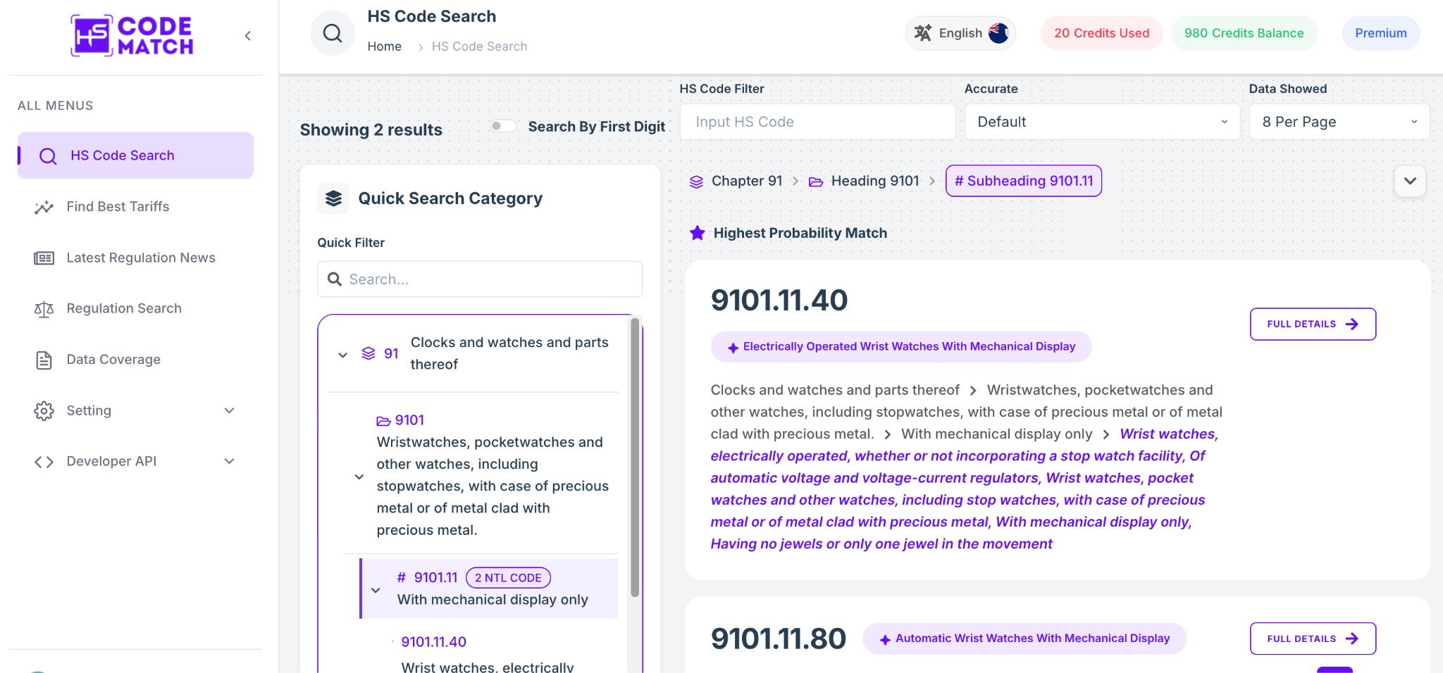Viewport: 1443px width, 673px height.
Task: Click the 980 Credits Balance badge
Action: point(1244,33)
